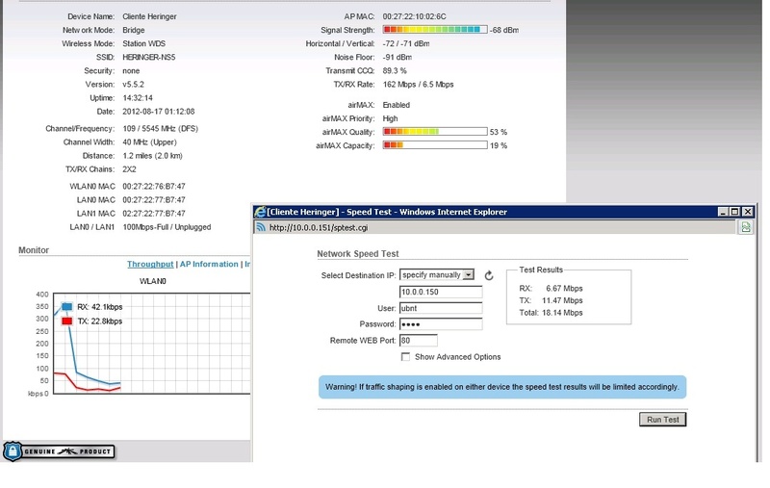Click the airMAX Priority value High
770x488 pixels.
[x=390, y=118]
